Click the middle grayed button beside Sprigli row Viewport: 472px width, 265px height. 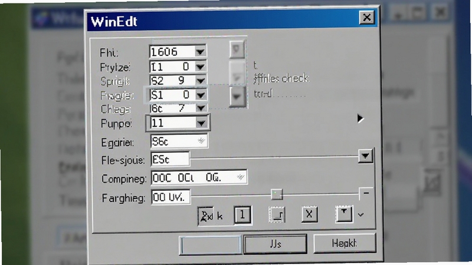pos(237,73)
